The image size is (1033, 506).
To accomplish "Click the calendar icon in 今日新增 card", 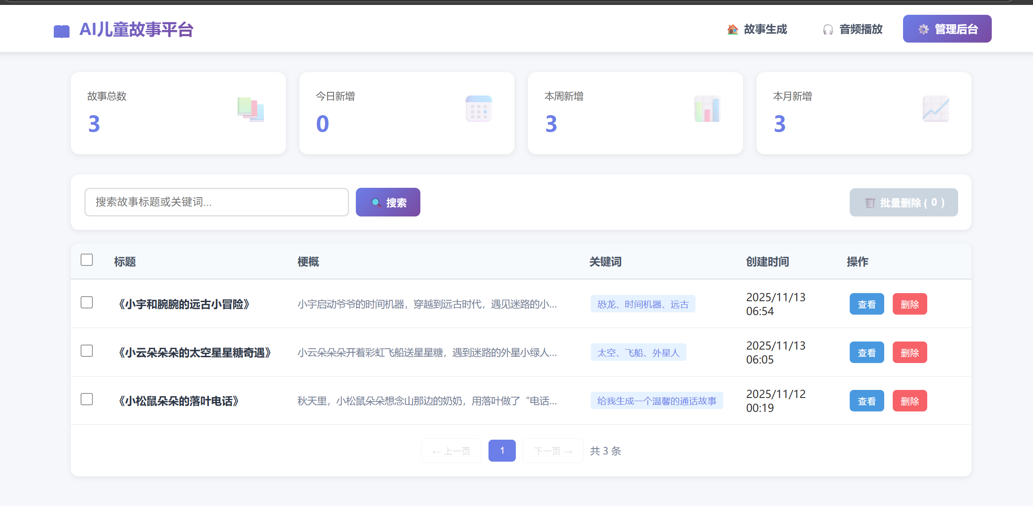I will [x=479, y=109].
